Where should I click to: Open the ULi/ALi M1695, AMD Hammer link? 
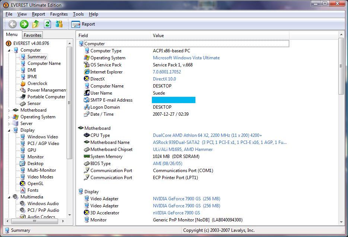pos(183,150)
